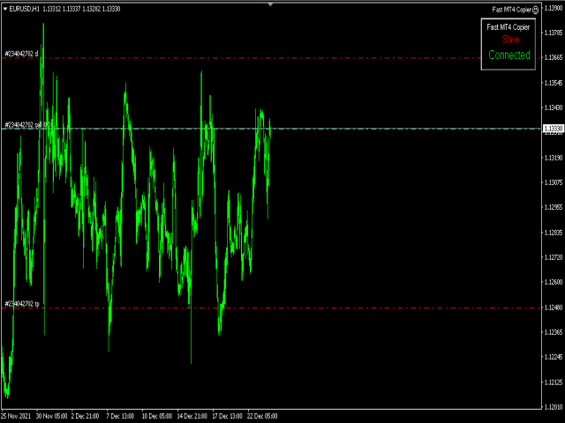565x423 pixels.
Task: Select the #234042702 sl order label
Action: click(x=22, y=54)
